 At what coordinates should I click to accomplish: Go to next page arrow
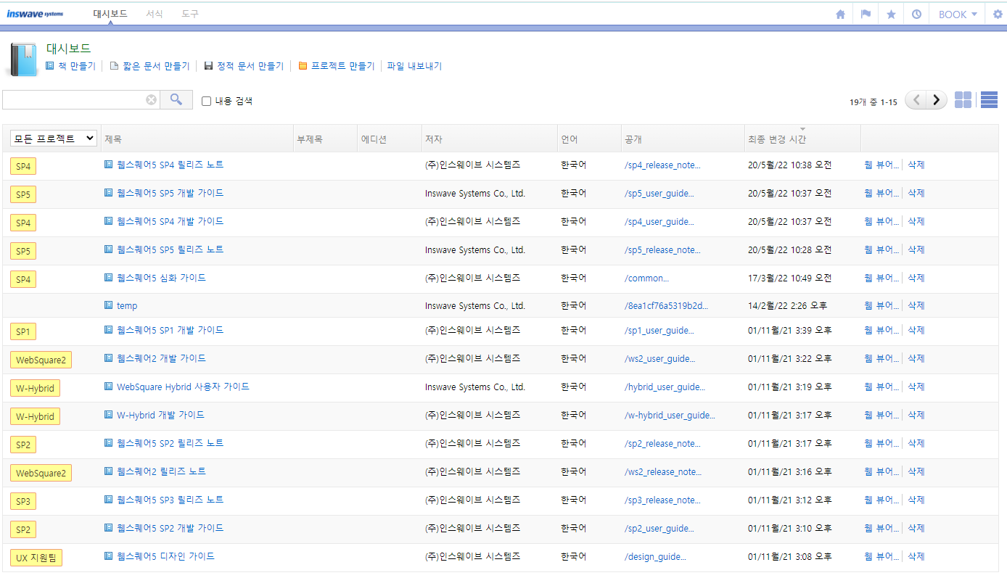937,100
